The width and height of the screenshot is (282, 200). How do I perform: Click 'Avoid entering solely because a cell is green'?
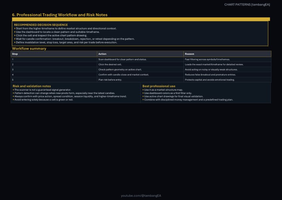tap(44, 100)
